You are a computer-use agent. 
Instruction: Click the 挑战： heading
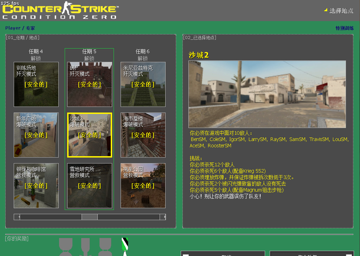[196, 158]
